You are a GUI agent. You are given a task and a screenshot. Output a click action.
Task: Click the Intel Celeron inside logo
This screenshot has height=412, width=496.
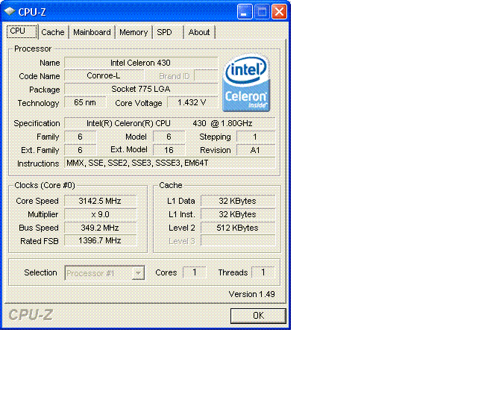pos(246,83)
